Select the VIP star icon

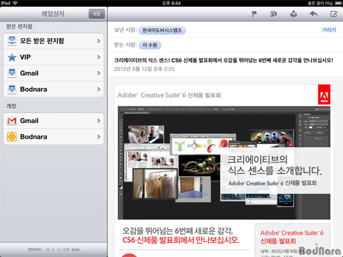[x=12, y=57]
